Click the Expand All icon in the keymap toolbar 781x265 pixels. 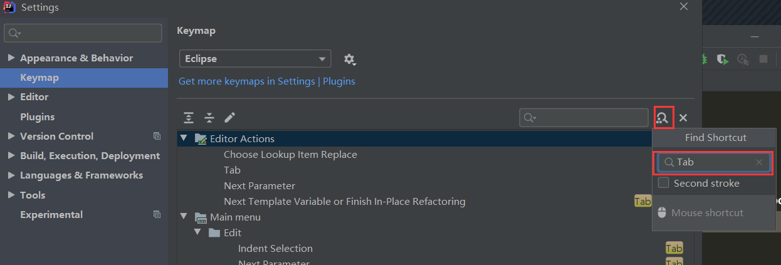[189, 118]
